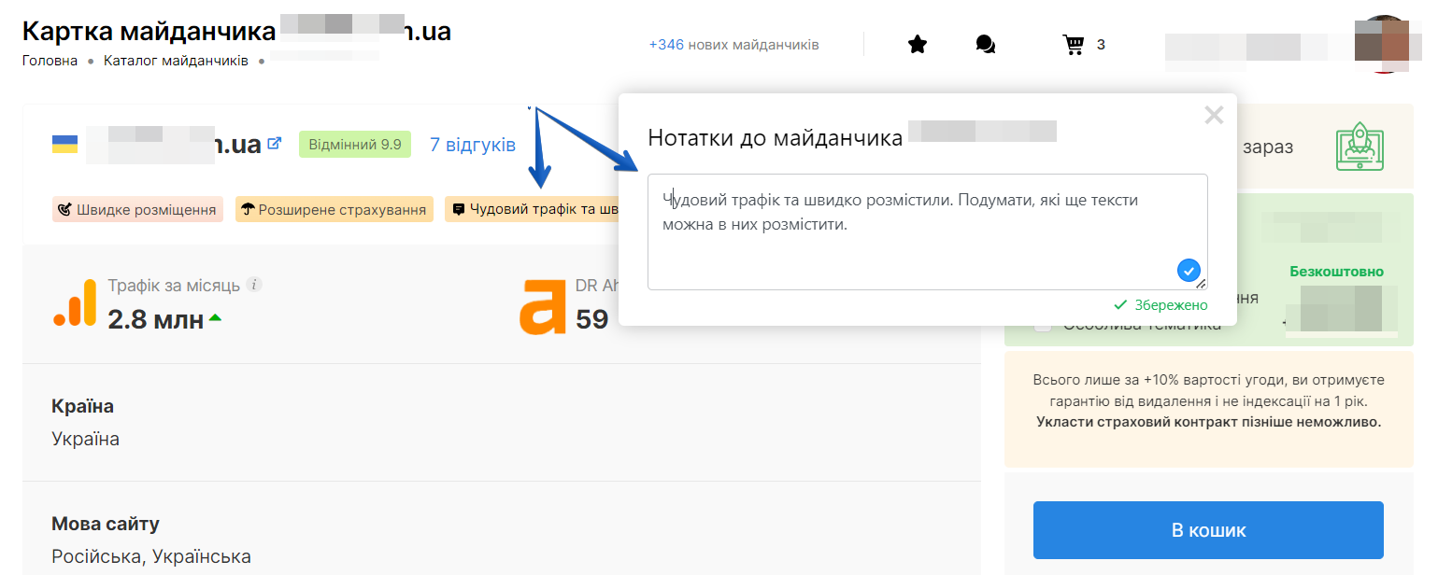The image size is (1438, 575).
Task: Click the Розширене страхування tag
Action: 334,210
